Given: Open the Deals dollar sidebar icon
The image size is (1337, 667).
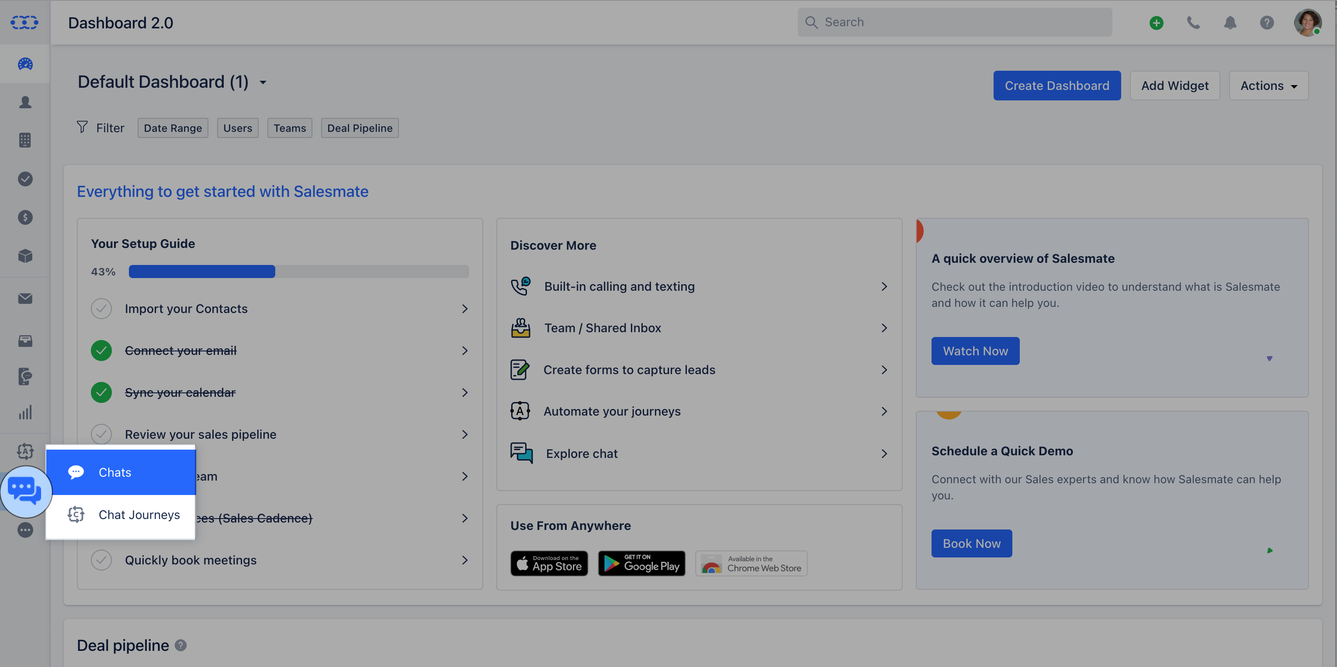Looking at the screenshot, I should click(x=25, y=217).
